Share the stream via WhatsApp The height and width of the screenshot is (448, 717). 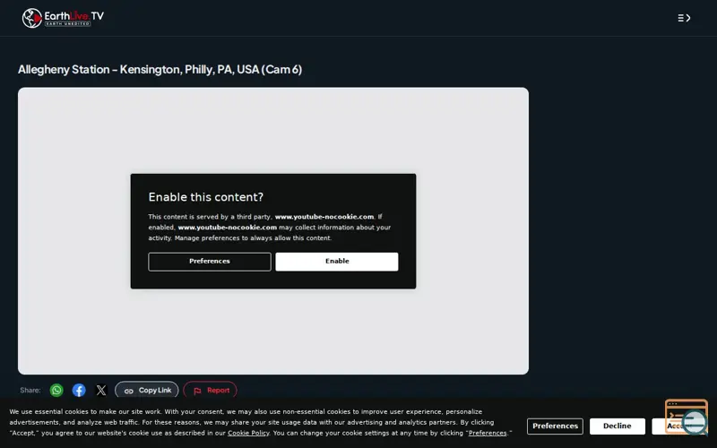click(56, 390)
